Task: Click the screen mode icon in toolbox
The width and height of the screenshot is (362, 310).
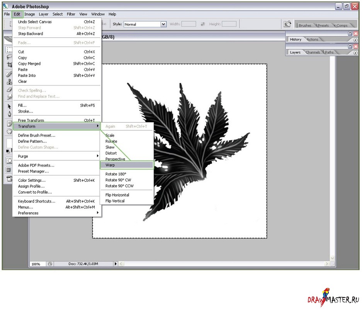Action: coord(9,170)
